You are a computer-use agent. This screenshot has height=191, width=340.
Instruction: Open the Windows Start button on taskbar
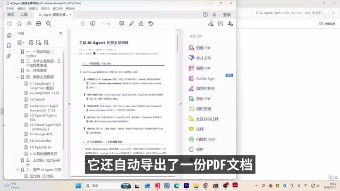tap(78, 186)
